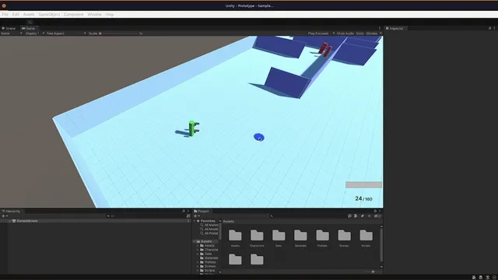Click the Hierarchy panel lock icon
The height and width of the screenshot is (280, 498).
[184, 211]
